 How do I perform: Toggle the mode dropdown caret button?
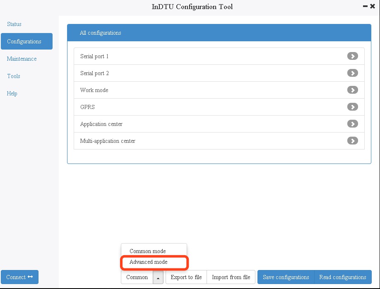click(x=158, y=277)
